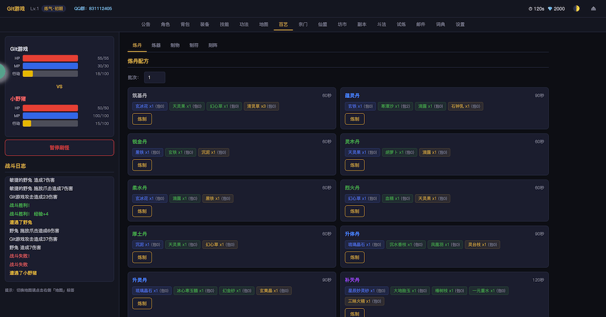The image size is (606, 317).
Task: Click the 批次 quantity input field
Action: (155, 78)
